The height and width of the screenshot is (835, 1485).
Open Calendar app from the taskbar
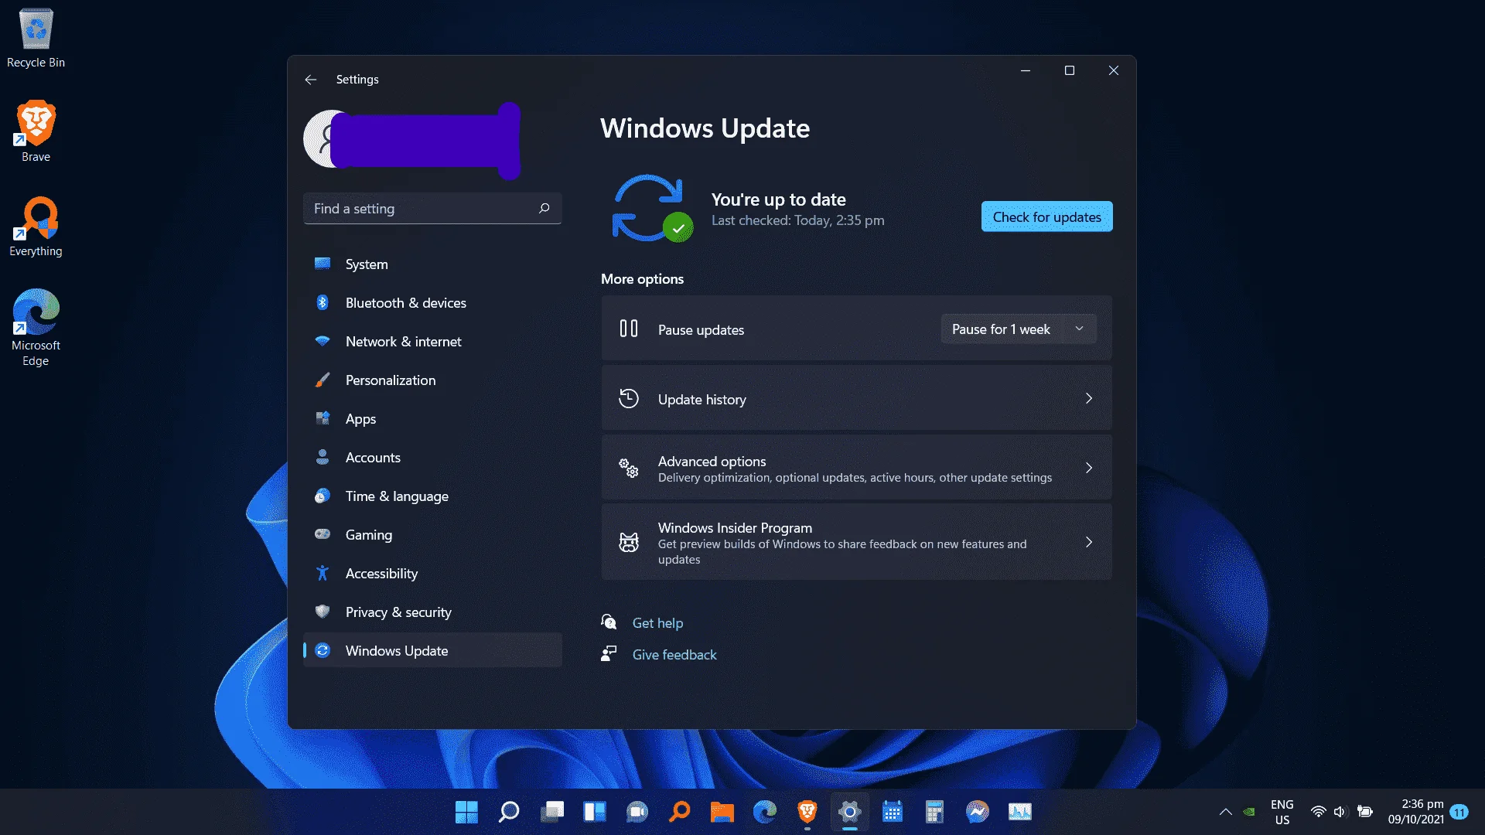coord(893,812)
